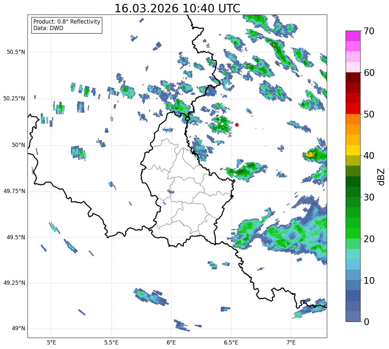Click the colorbar tick label '20'
Image resolution: width=389 pixels, height=349 pixels.
369,239
